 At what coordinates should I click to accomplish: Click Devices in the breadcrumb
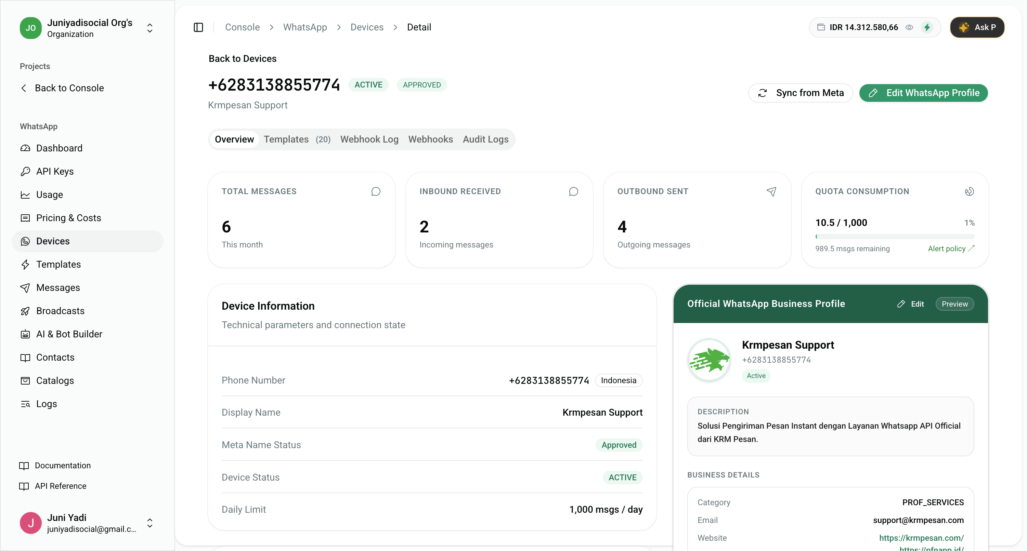point(367,27)
